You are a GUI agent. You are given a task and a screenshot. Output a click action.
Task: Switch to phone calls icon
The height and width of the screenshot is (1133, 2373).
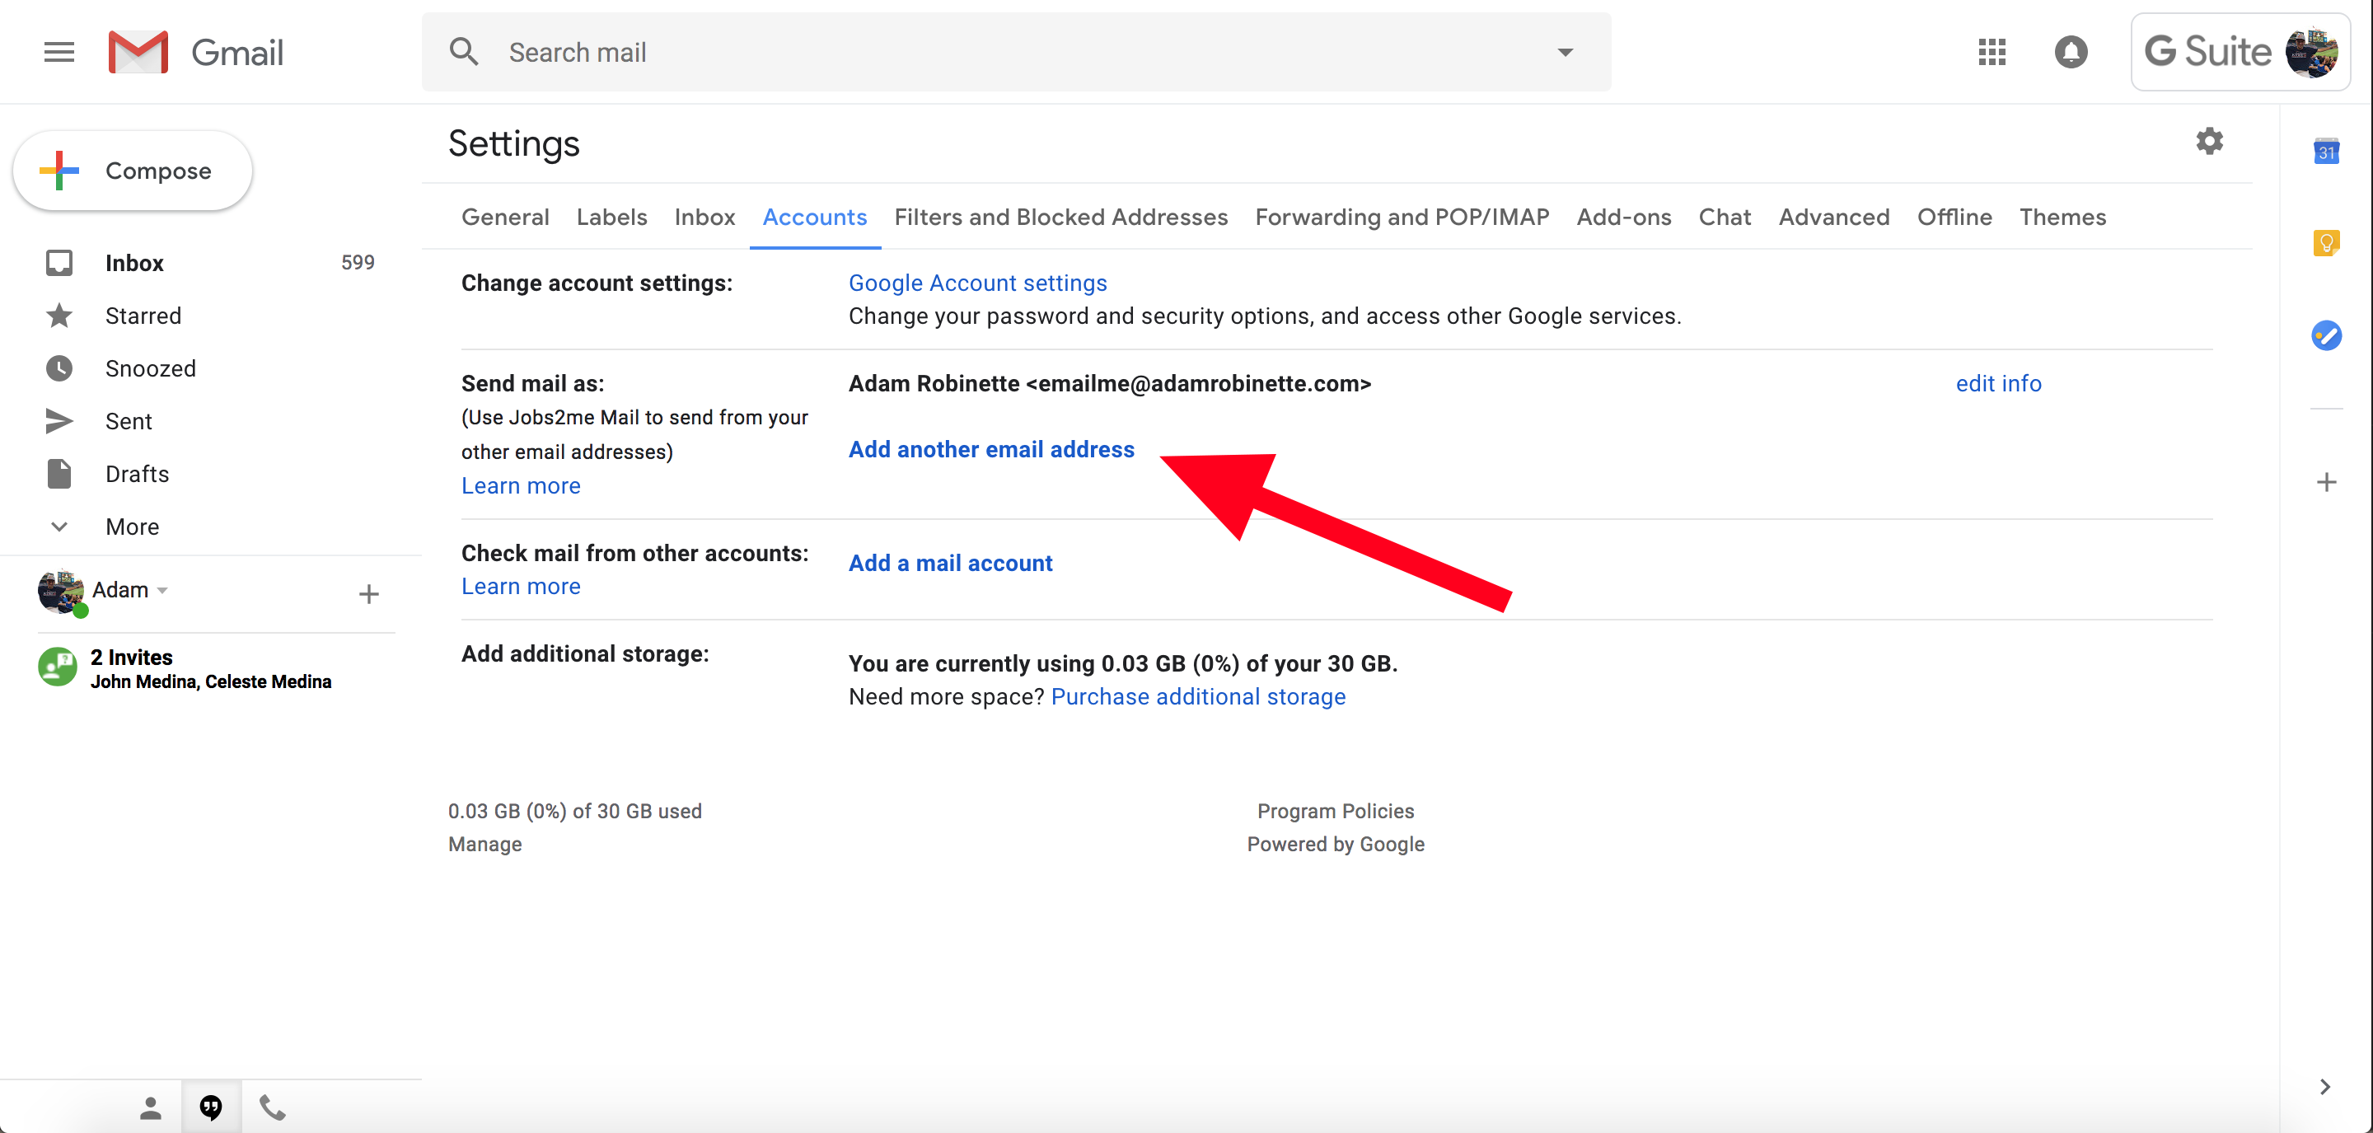(x=272, y=1107)
